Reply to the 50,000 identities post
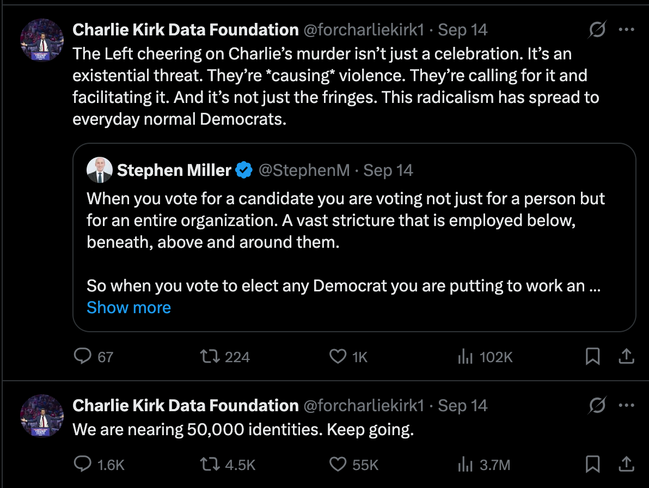Image resolution: width=649 pixels, height=488 pixels. (82, 464)
